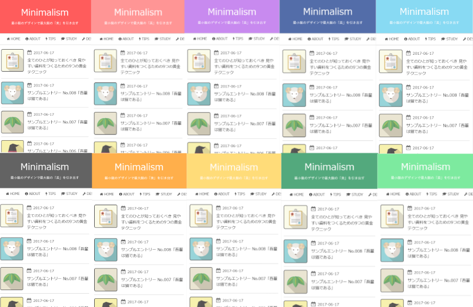Click the leaf thumbnail in the dark gray theme

coord(11,279)
